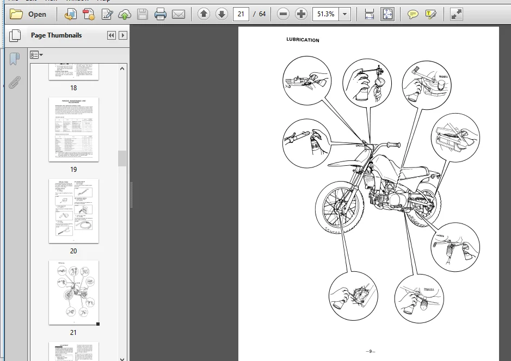The width and height of the screenshot is (511, 361).
Task: Click the upload to cloud icon
Action: (125, 14)
